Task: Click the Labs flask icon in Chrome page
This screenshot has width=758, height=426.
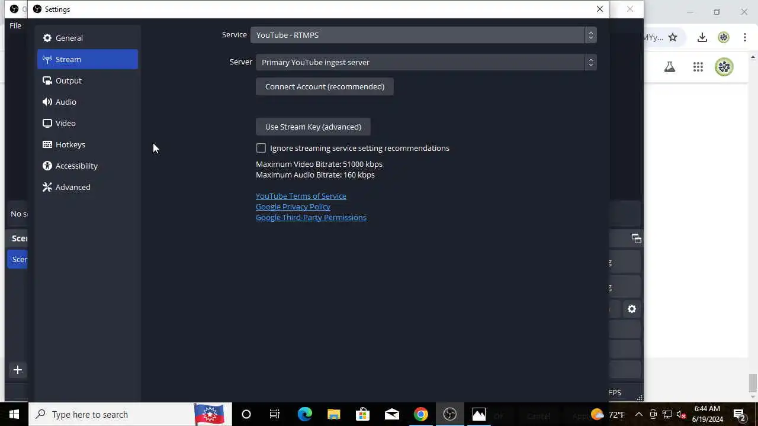Action: pos(670,67)
